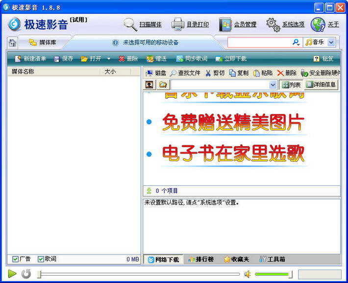This screenshot has height=283, width=348.
Task: Click red X 删除 in file toolbar
Action: tap(287, 73)
